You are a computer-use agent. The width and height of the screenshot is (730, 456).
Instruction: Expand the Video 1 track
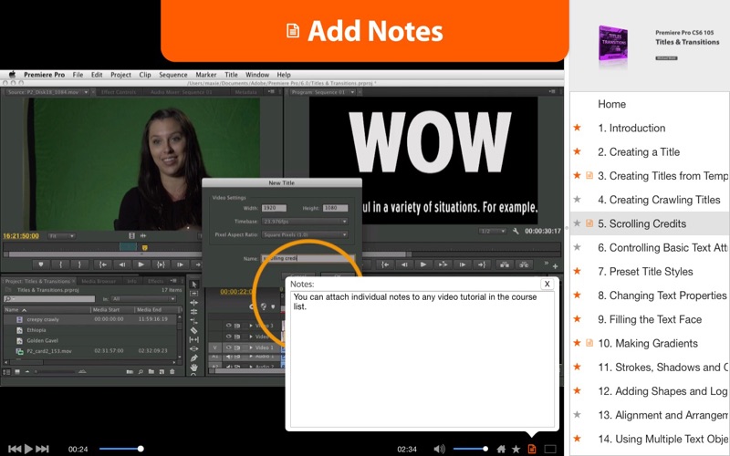point(252,347)
